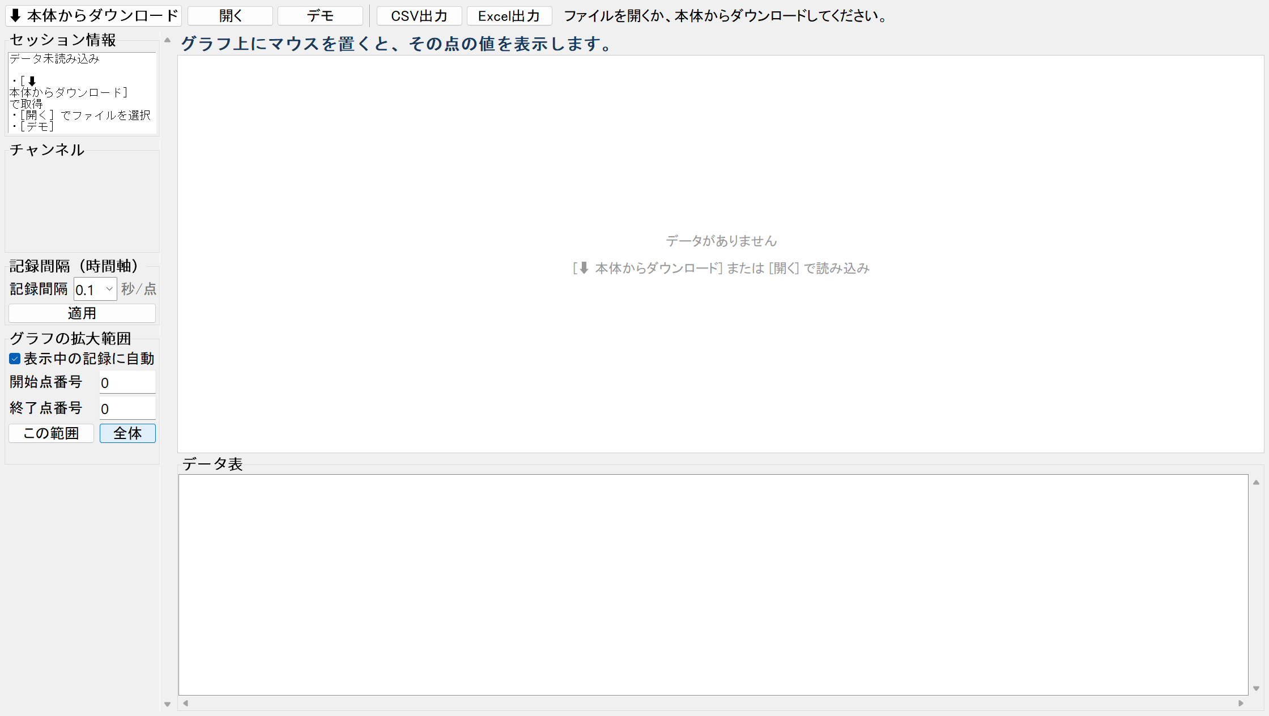Click the data table scroll up arrow
Image resolution: width=1269 pixels, height=716 pixels.
[x=1256, y=482]
